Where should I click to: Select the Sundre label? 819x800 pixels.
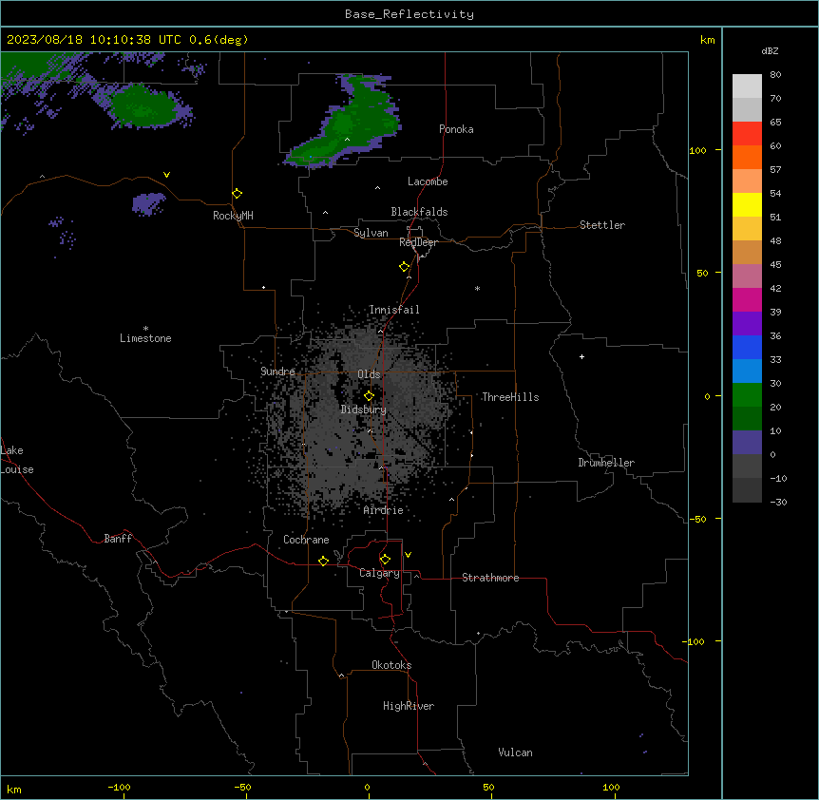point(277,371)
